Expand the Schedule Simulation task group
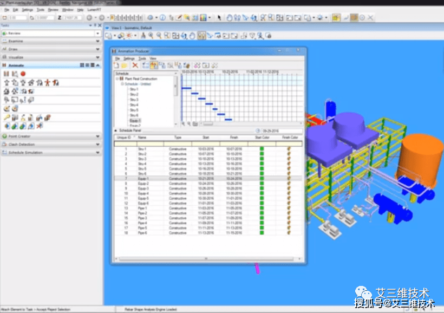Viewport: 444px width, 313px height. click(97, 153)
